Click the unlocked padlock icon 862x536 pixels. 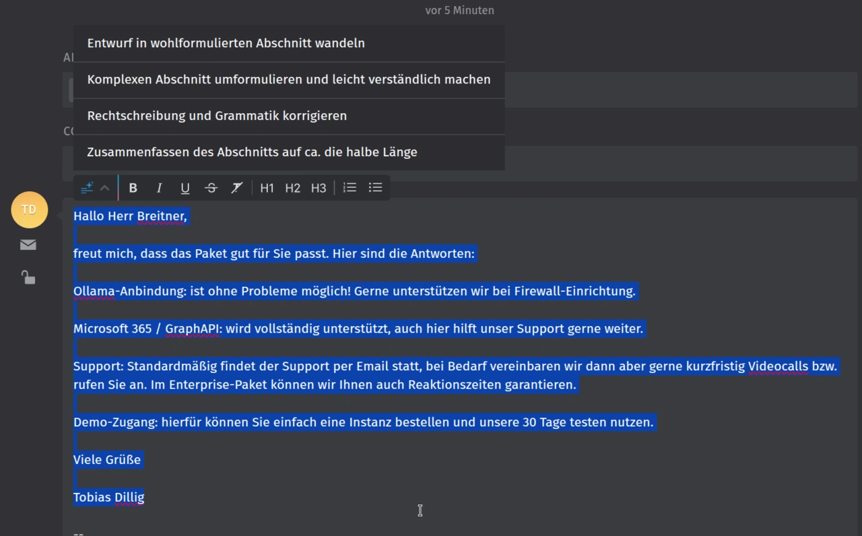pos(28,277)
